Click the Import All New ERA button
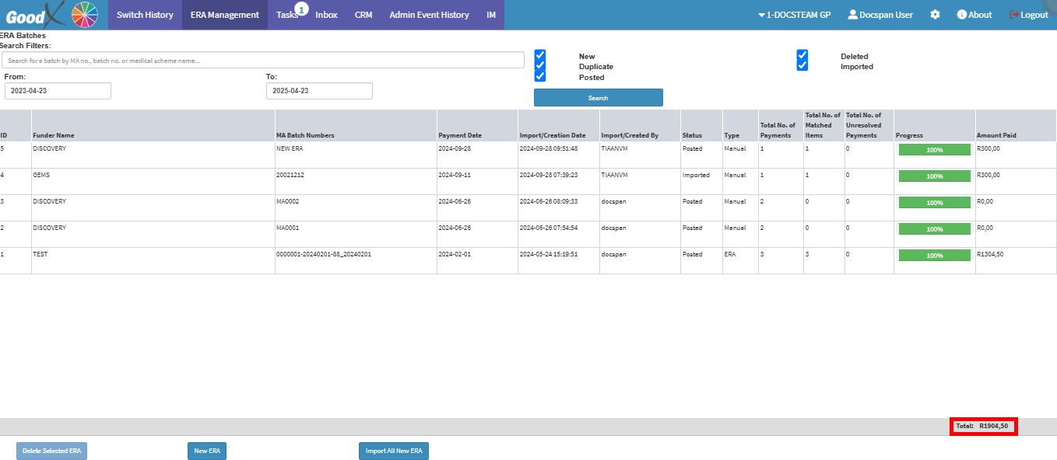Viewport: 1057px width, 460px height. click(394, 451)
